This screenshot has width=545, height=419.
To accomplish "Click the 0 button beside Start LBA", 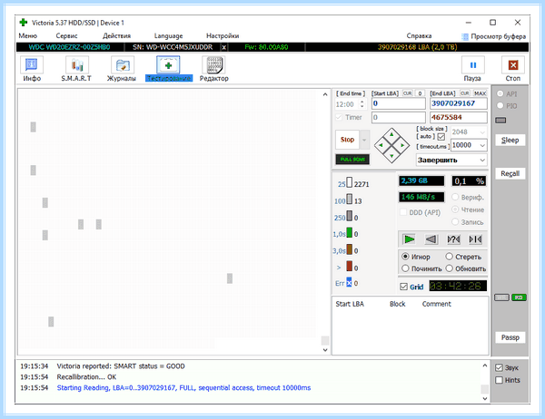I will [420, 93].
